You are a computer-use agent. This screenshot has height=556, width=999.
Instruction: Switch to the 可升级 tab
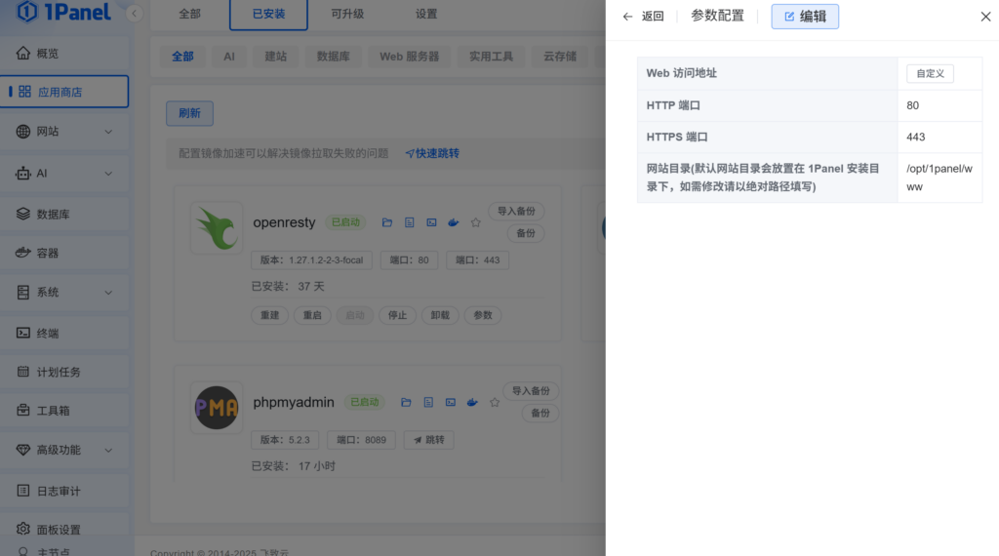point(347,14)
